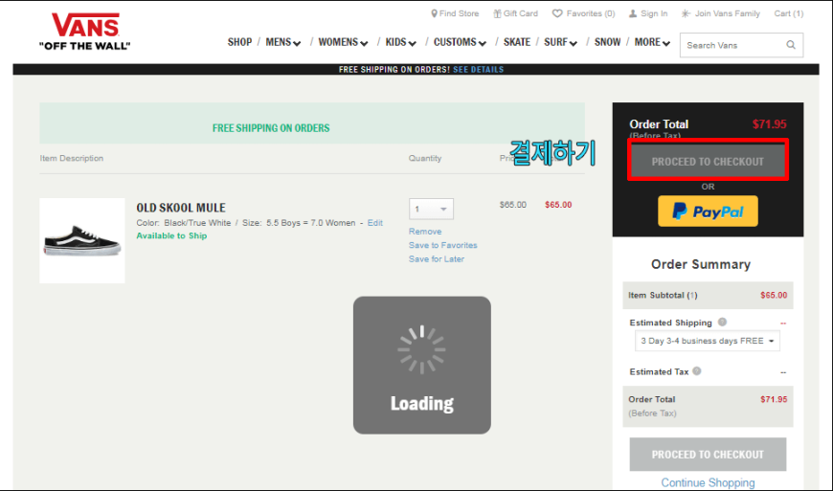Open Favorites heart icon
Screen dimensions: 833x491
[556, 13]
